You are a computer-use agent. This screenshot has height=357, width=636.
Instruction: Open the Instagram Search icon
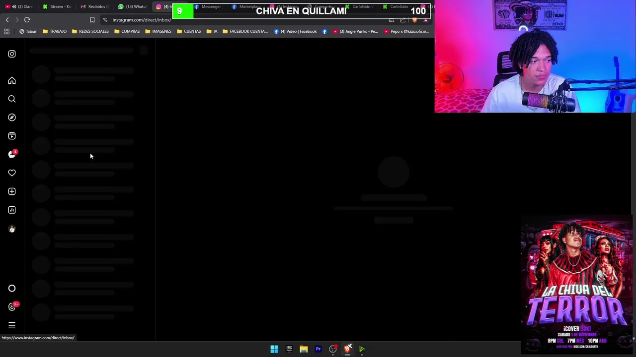[12, 99]
